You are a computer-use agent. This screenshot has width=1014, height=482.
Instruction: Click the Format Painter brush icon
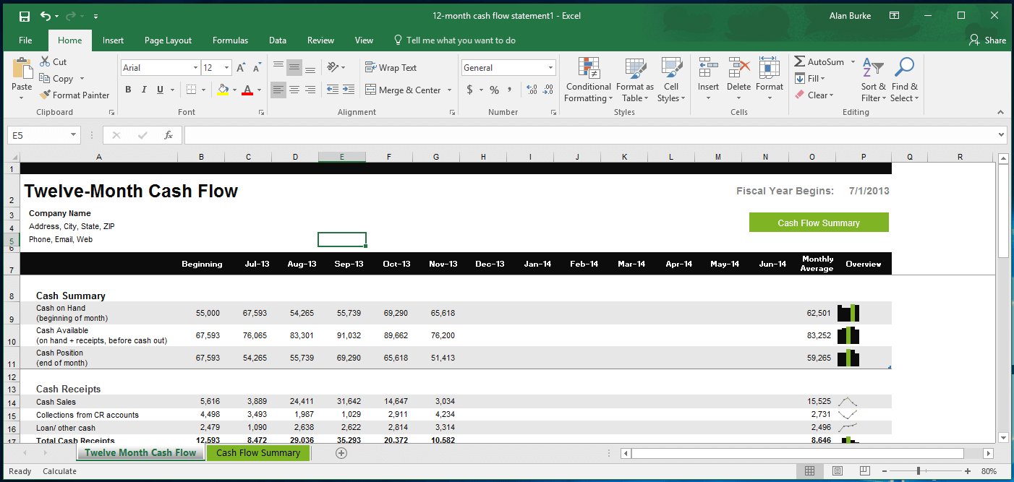(x=46, y=95)
